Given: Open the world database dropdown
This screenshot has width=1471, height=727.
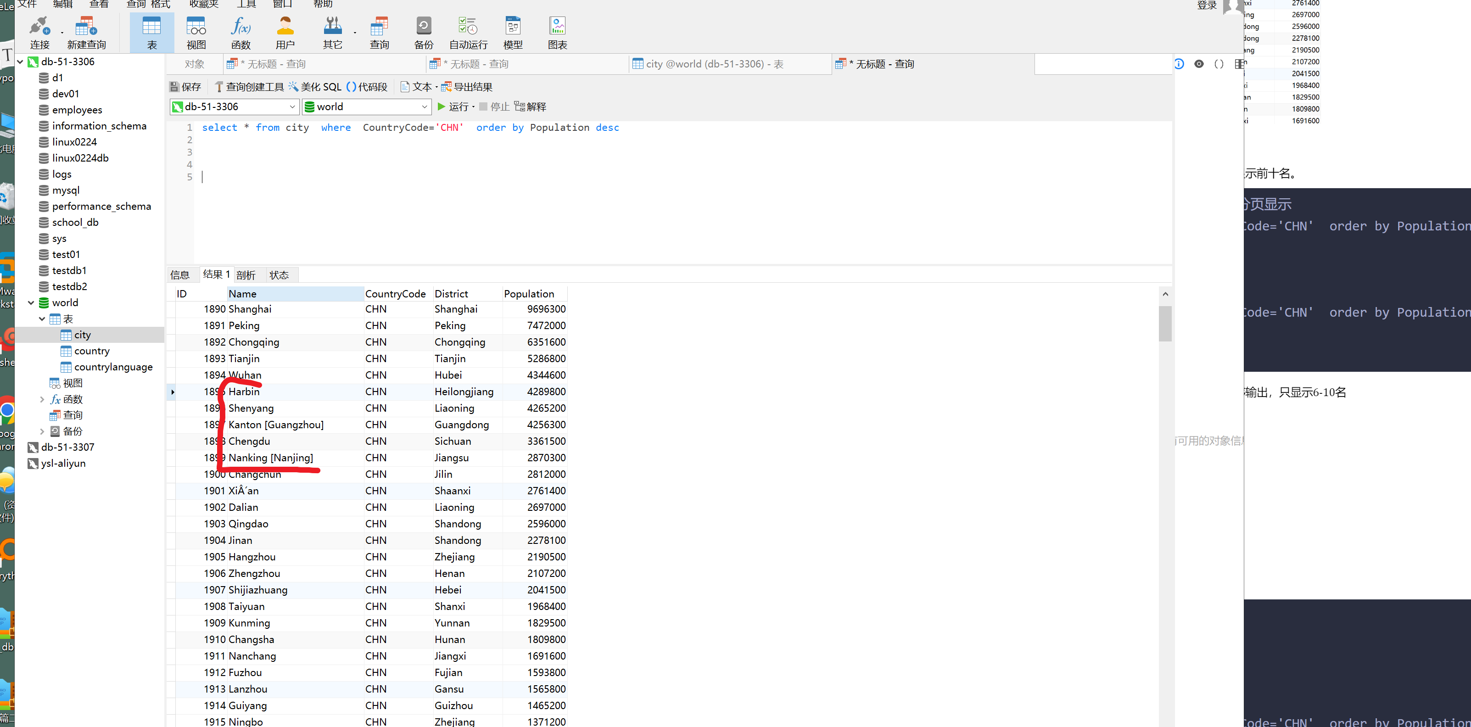Looking at the screenshot, I should pos(424,107).
